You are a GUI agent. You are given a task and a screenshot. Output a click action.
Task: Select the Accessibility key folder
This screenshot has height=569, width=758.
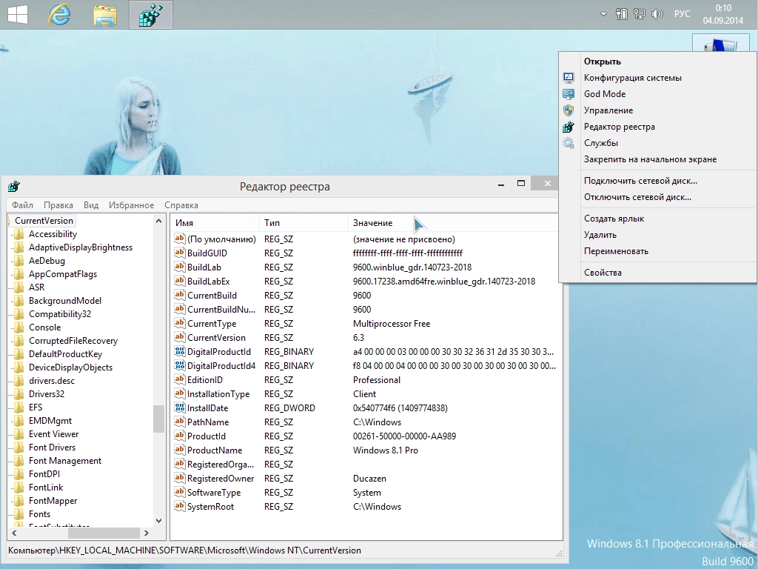[x=53, y=234]
